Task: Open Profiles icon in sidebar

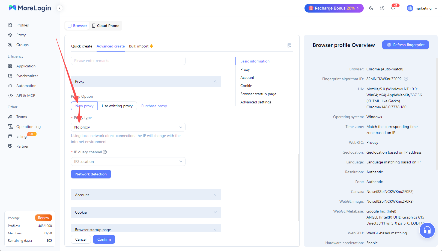Action: pyautogui.click(x=10, y=25)
